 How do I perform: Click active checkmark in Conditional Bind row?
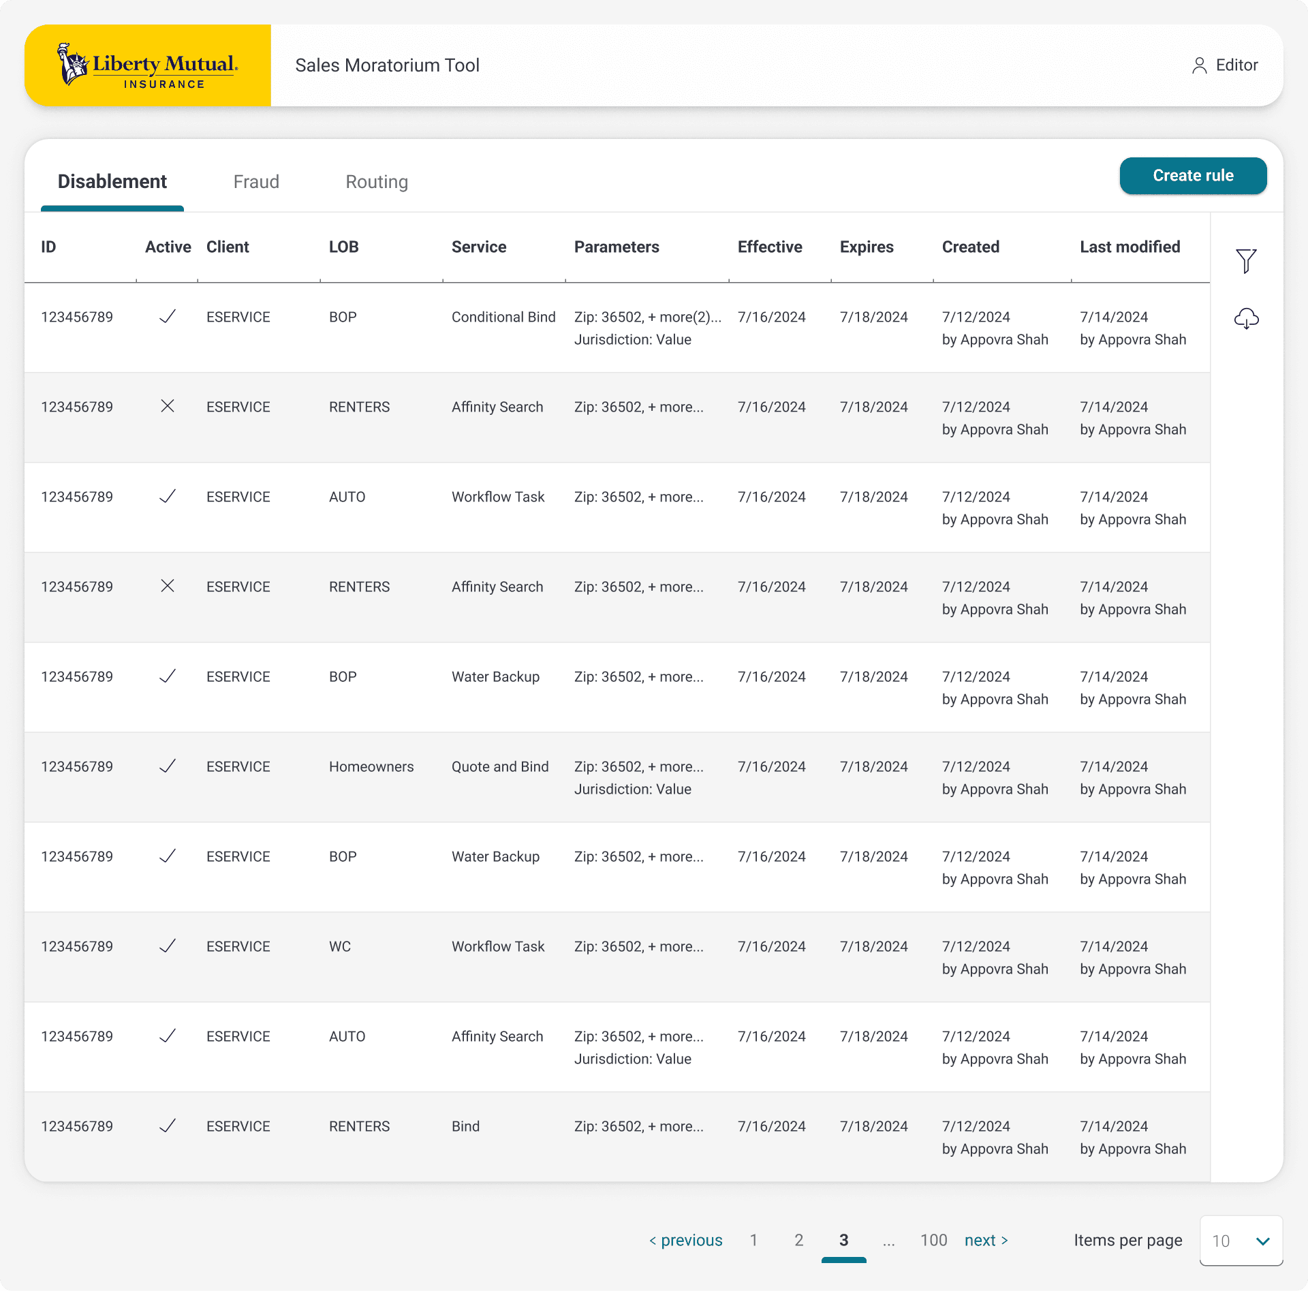(168, 317)
